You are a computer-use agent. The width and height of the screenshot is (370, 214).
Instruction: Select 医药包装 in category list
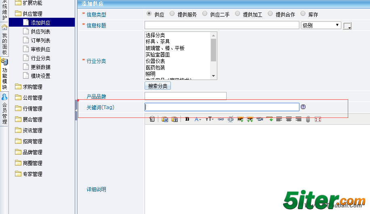click(x=155, y=67)
